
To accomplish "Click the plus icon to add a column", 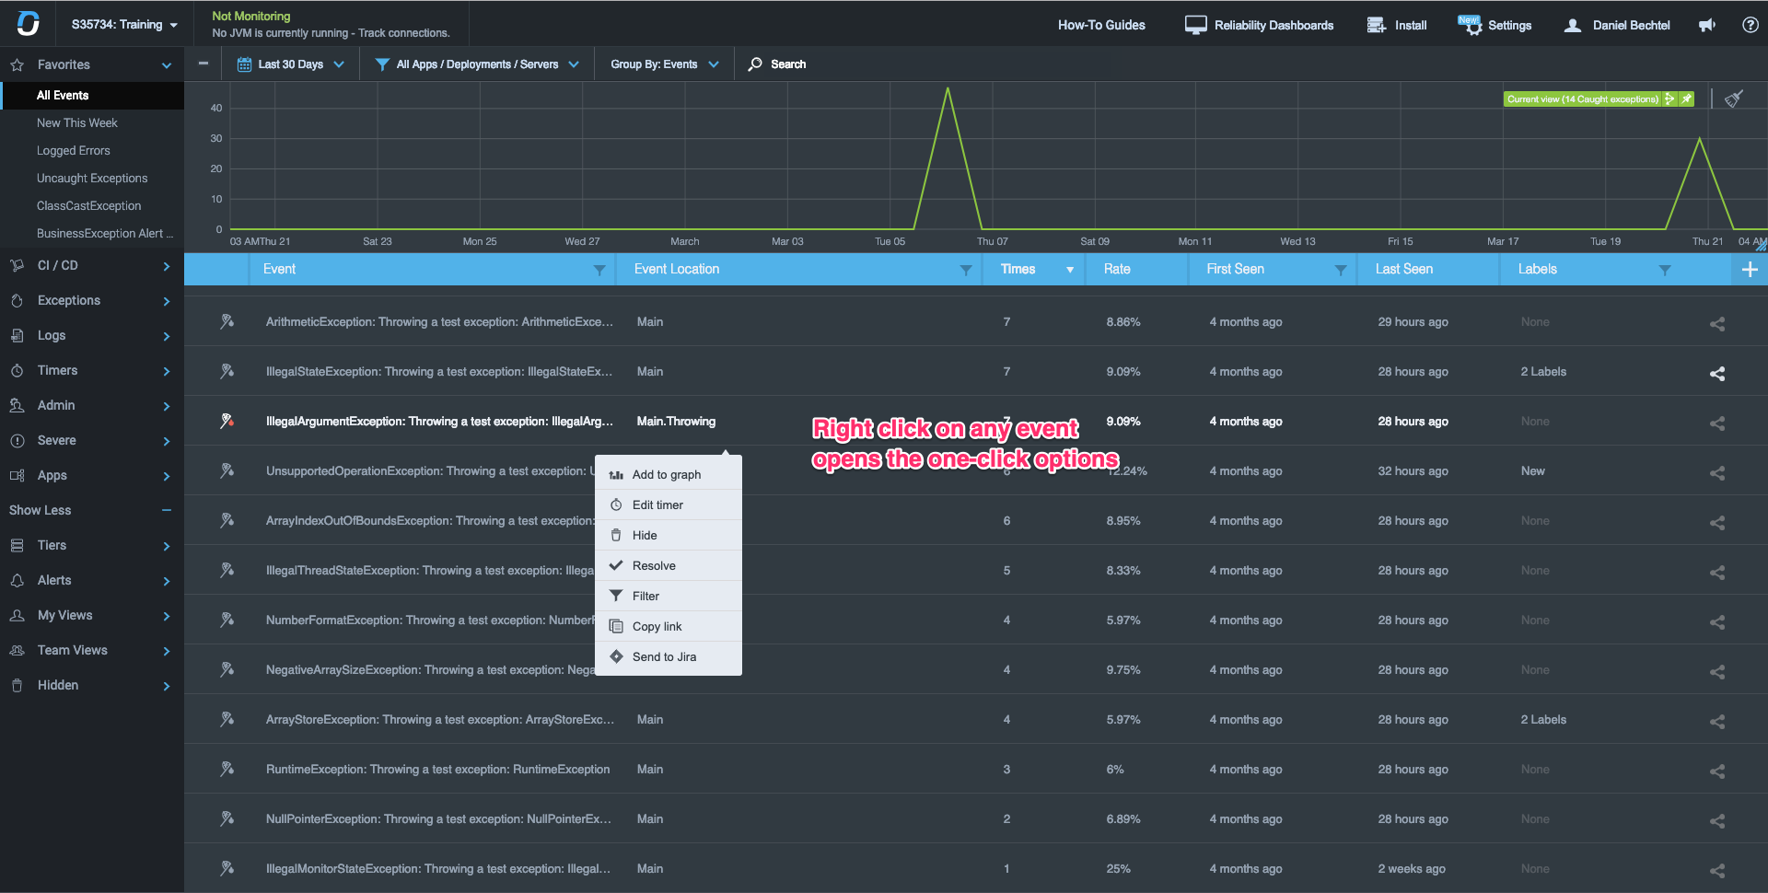I will [1750, 269].
